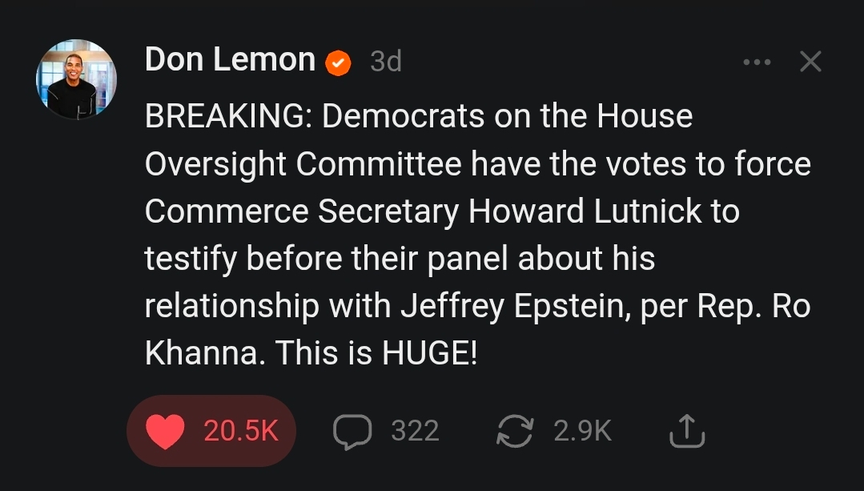This screenshot has width=864, height=491.
Task: Click the 3d post timestamp
Action: 385,62
